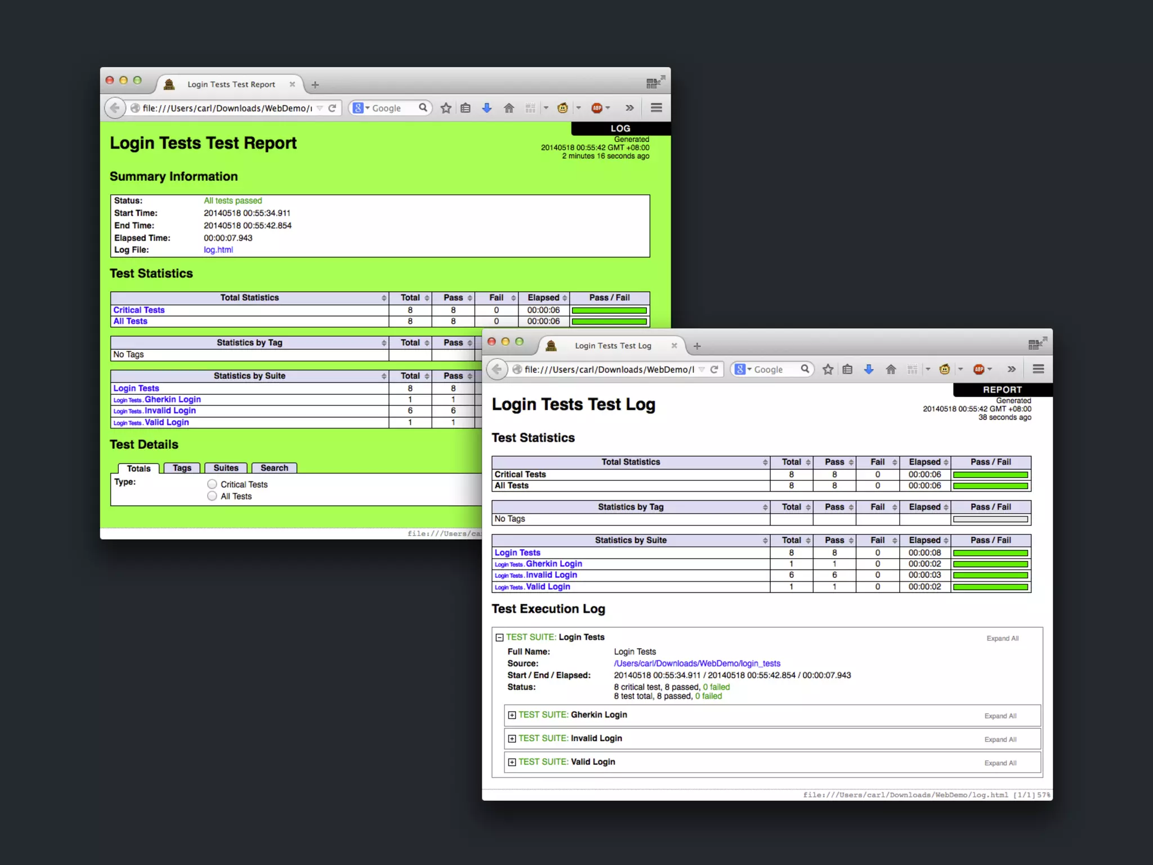Screen dimensions: 1153x865
Task: Click pass/fail bar for Invalid Login in Log
Action: click(x=990, y=576)
